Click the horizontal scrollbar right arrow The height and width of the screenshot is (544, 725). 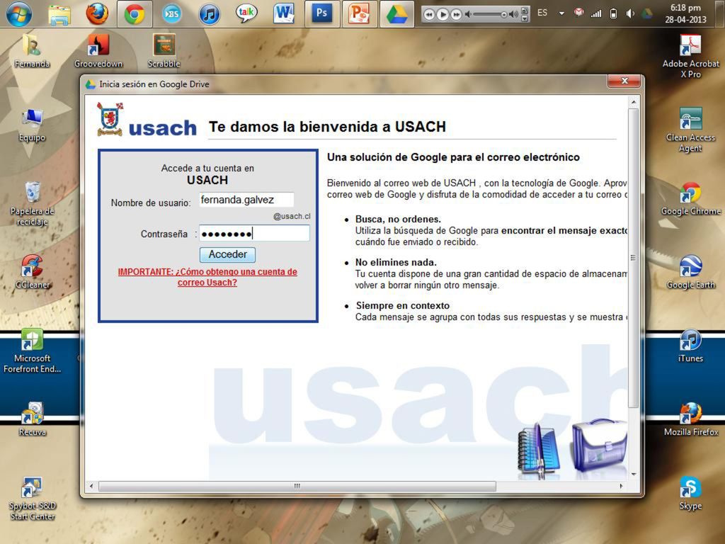pos(621,486)
